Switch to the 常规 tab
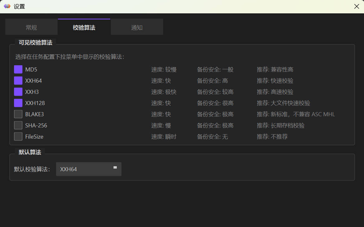This screenshot has width=364, height=227. pos(31,28)
